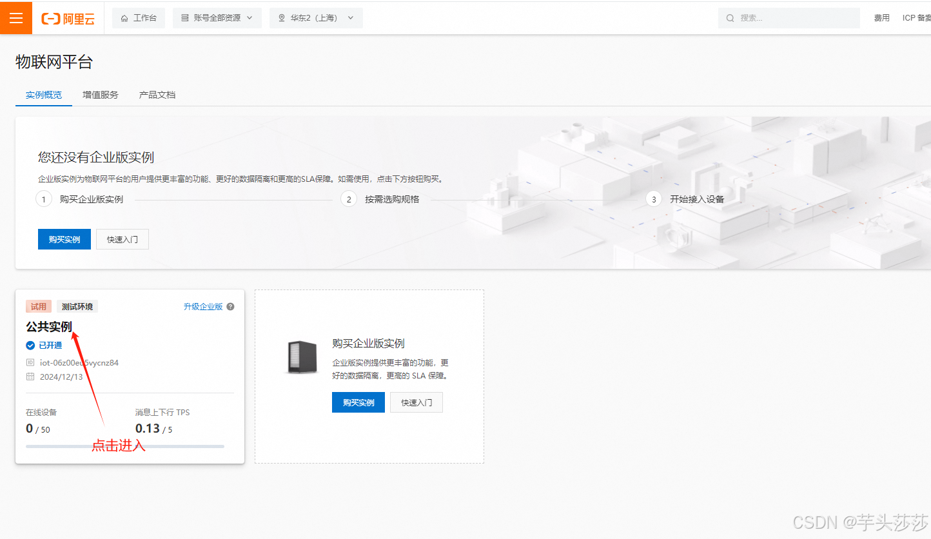
Task: Open the orange hamburger menu
Action: [x=16, y=17]
